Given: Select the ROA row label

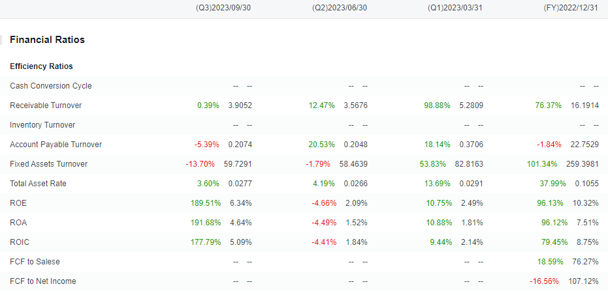Looking at the screenshot, I should (x=18, y=223).
